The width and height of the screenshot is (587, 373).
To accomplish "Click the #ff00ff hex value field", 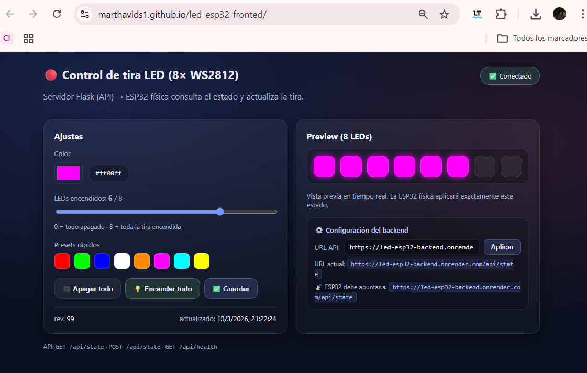I will tap(108, 173).
